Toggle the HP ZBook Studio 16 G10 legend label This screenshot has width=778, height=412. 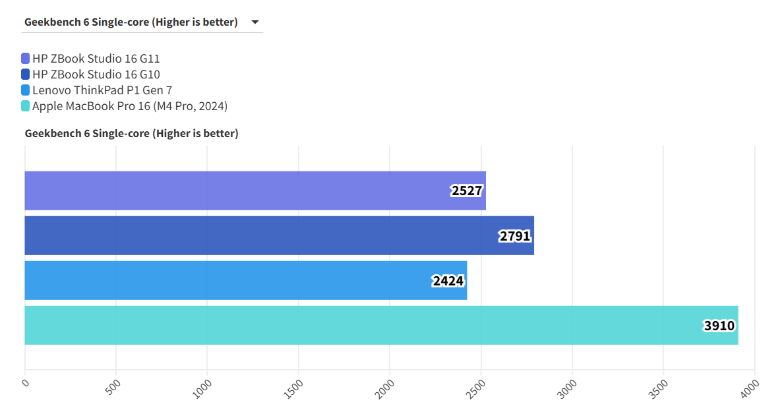point(96,74)
